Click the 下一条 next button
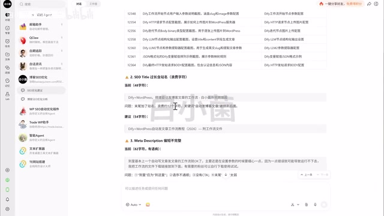 click(x=322, y=175)
